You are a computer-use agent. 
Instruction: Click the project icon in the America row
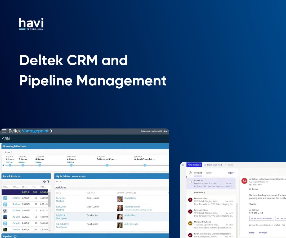tap(5, 198)
